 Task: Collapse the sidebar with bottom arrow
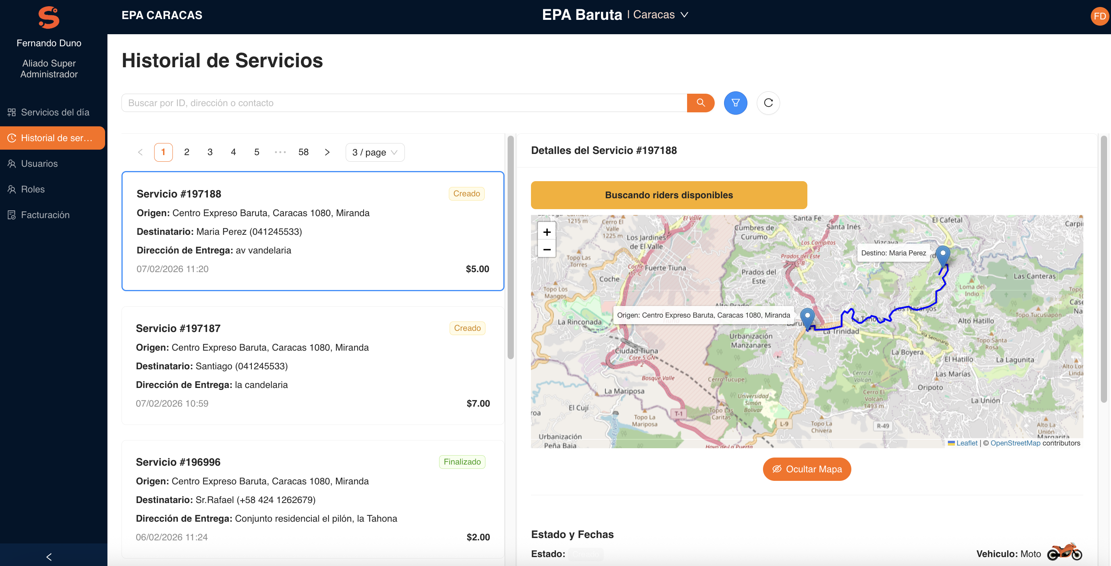(x=49, y=557)
